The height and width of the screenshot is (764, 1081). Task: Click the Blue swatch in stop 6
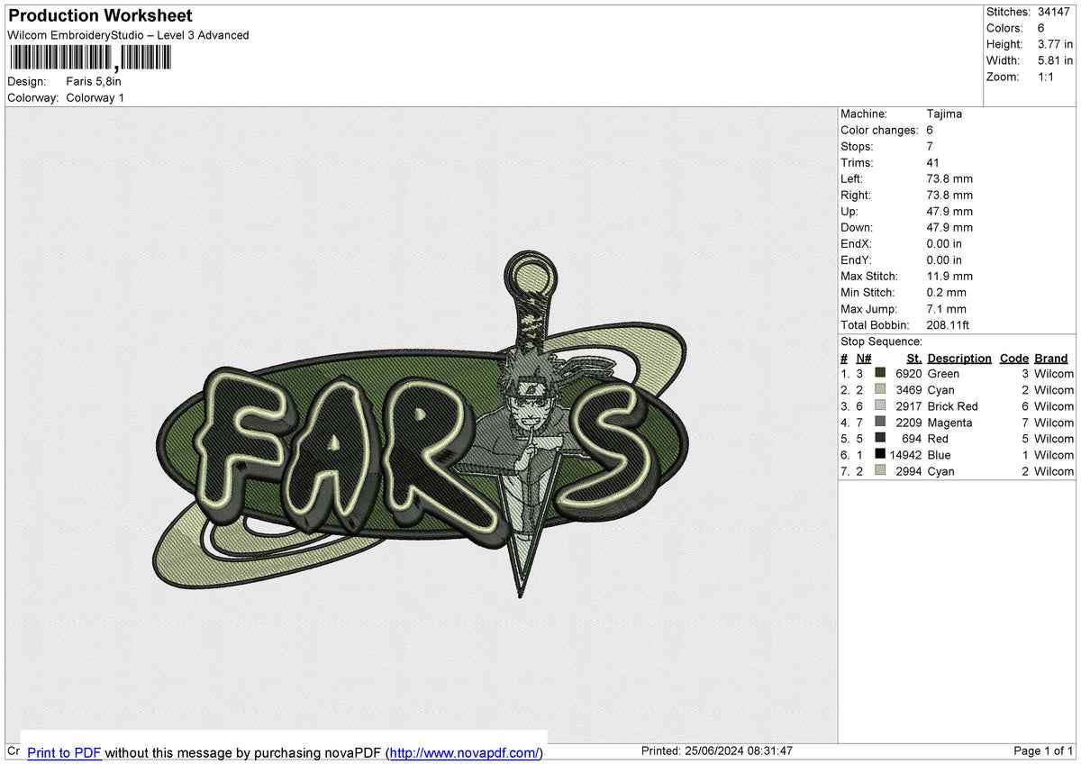[880, 454]
